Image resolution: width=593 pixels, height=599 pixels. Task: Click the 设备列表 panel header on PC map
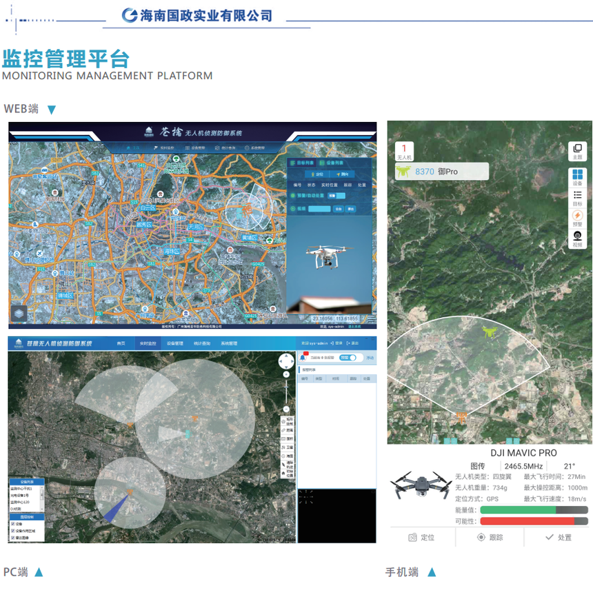tap(27, 482)
